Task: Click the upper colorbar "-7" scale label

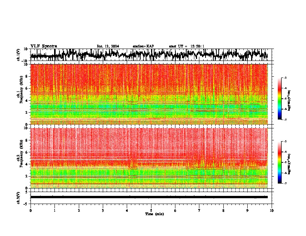Action: [x=285, y=120]
